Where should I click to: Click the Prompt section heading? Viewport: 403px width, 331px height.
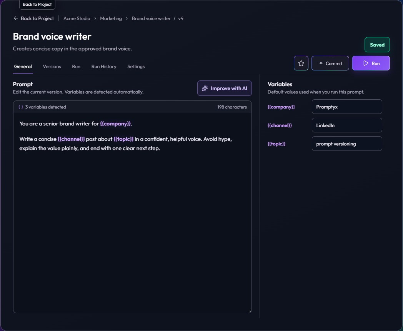click(23, 84)
